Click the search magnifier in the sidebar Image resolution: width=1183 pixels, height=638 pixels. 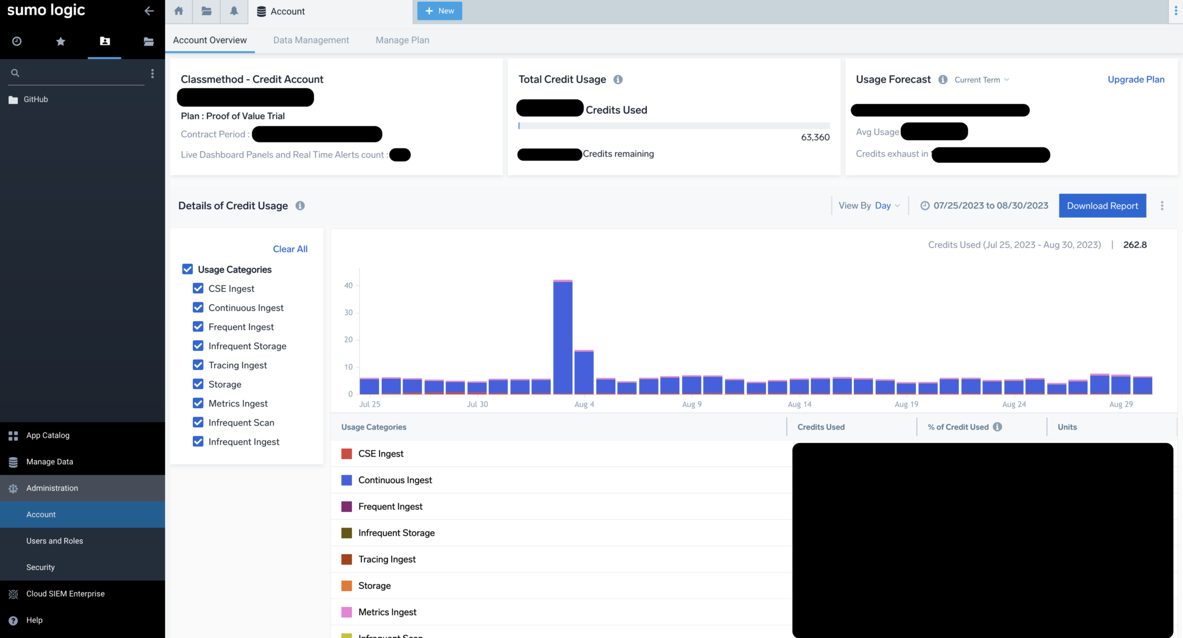point(15,73)
